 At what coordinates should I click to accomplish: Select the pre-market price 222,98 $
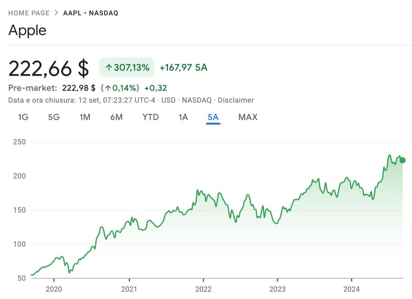79,88
